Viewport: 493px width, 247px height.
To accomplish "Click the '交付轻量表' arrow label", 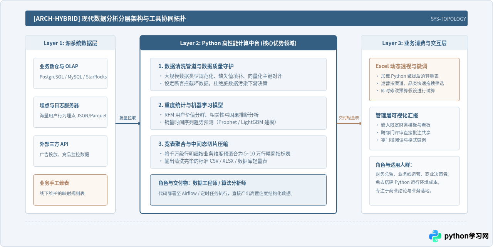I will click(x=349, y=118).
